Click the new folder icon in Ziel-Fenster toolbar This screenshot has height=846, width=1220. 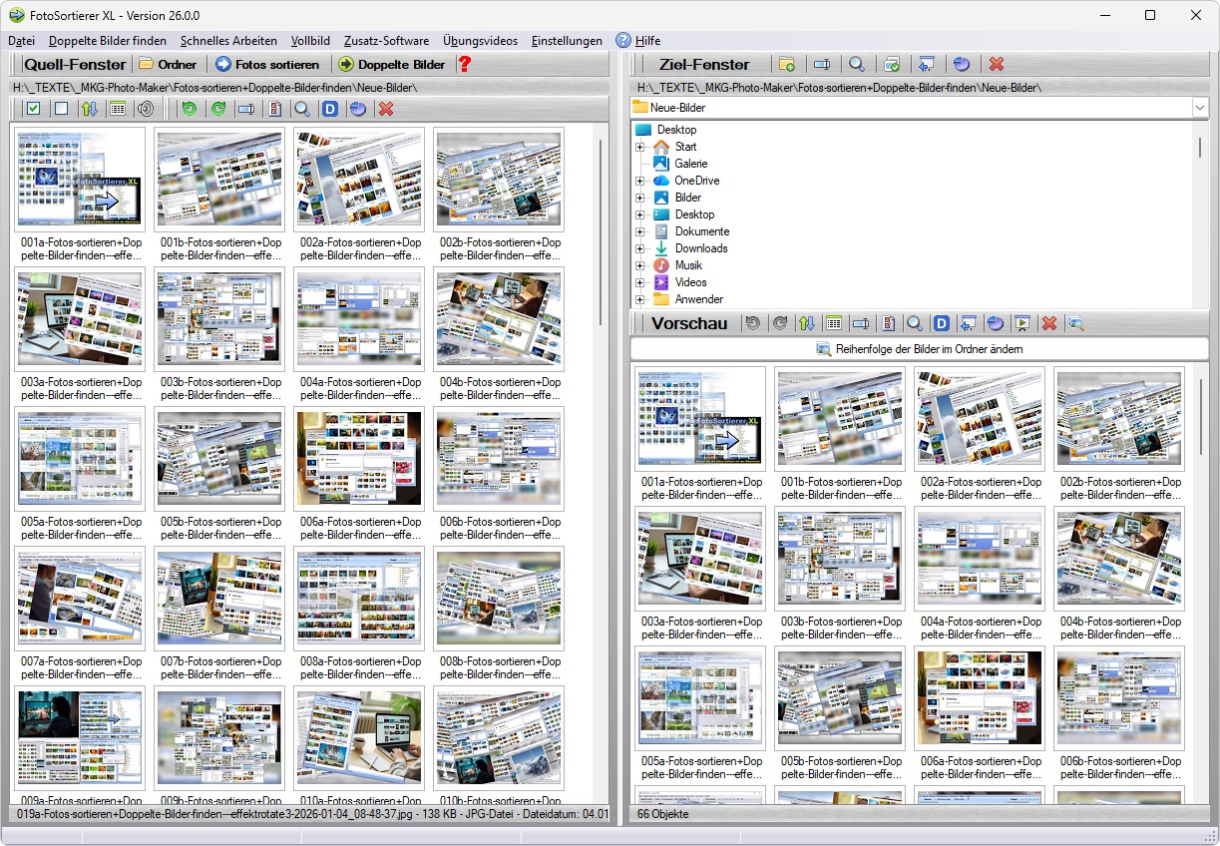click(x=786, y=65)
